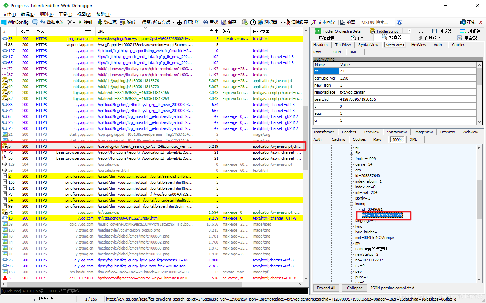This screenshot has height=303, width=486.
Task: Click the Expand All button
Action: pos(326,288)
